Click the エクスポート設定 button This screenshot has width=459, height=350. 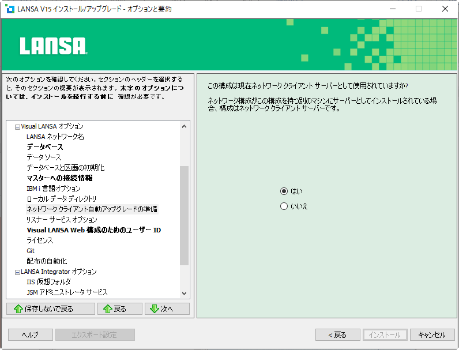[x=95, y=335]
